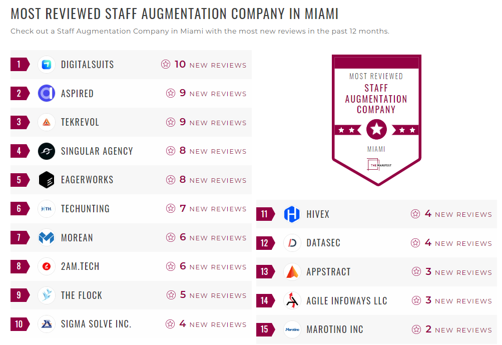Open the Techunting company link

pyautogui.click(x=85, y=209)
